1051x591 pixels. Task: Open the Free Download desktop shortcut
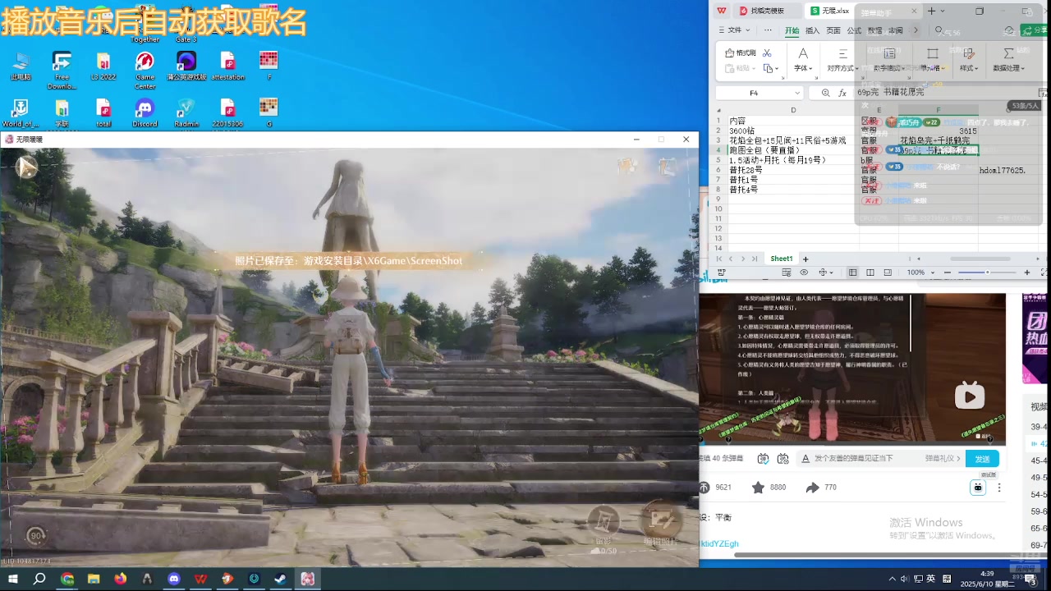coord(62,71)
